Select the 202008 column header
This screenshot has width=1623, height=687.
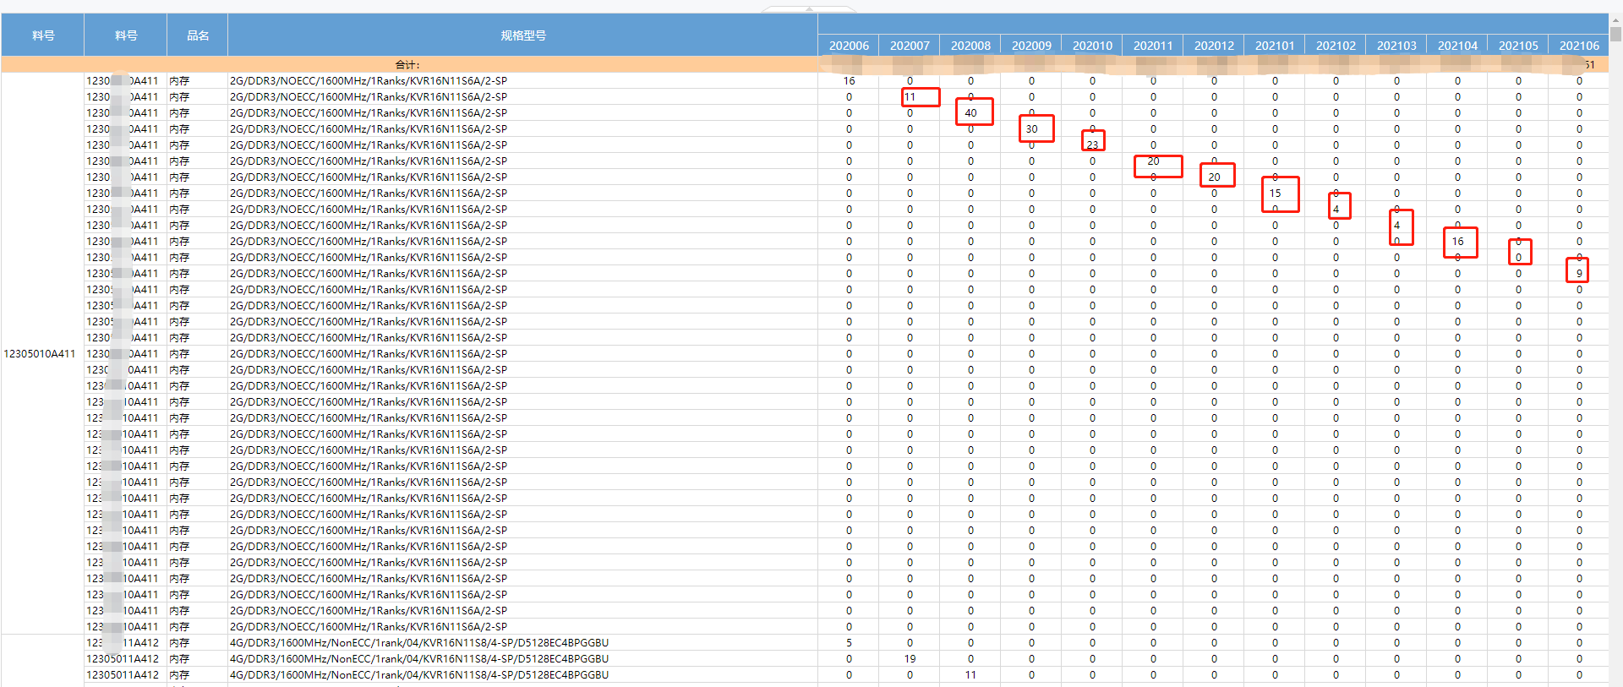[970, 46]
